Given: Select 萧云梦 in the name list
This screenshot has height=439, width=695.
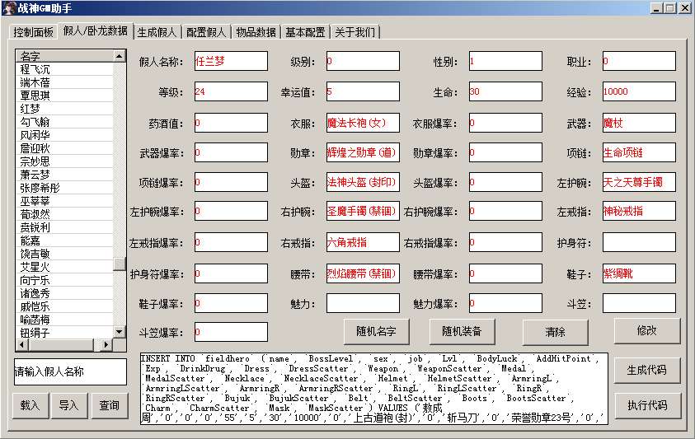Looking at the screenshot, I should point(64,175).
